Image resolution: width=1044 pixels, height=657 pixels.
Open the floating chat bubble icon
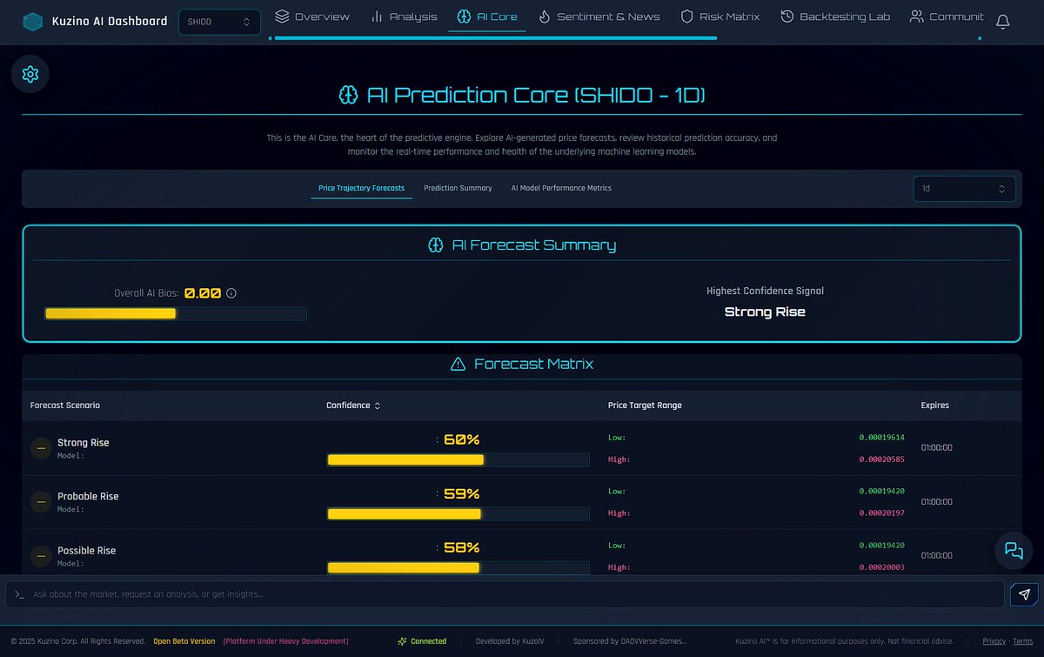(1013, 550)
